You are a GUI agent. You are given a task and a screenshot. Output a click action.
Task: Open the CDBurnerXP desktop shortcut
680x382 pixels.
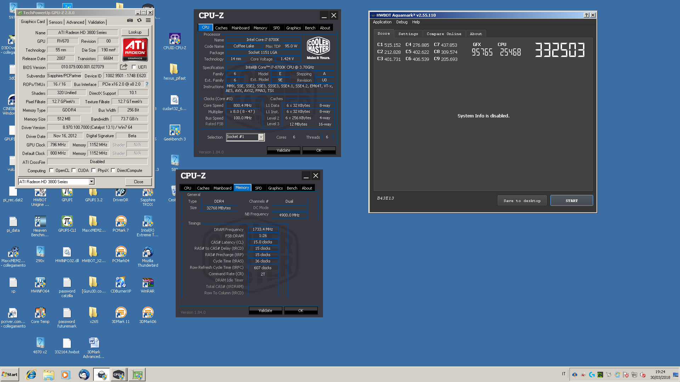(120, 285)
